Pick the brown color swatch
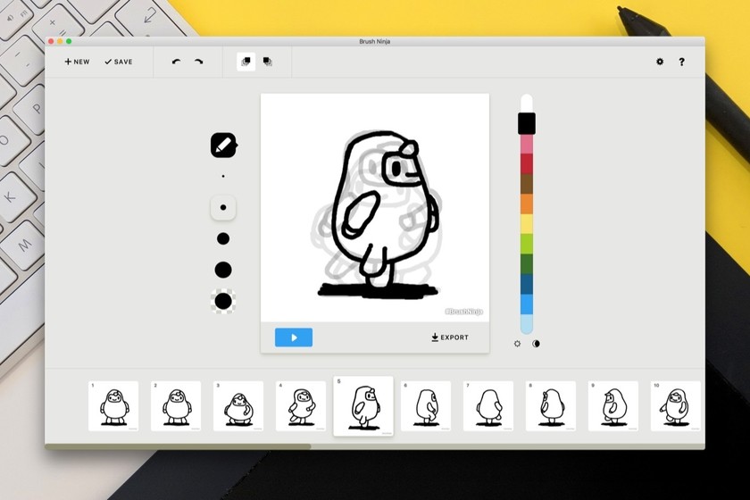Image resolution: width=750 pixels, height=500 pixels. 527,184
